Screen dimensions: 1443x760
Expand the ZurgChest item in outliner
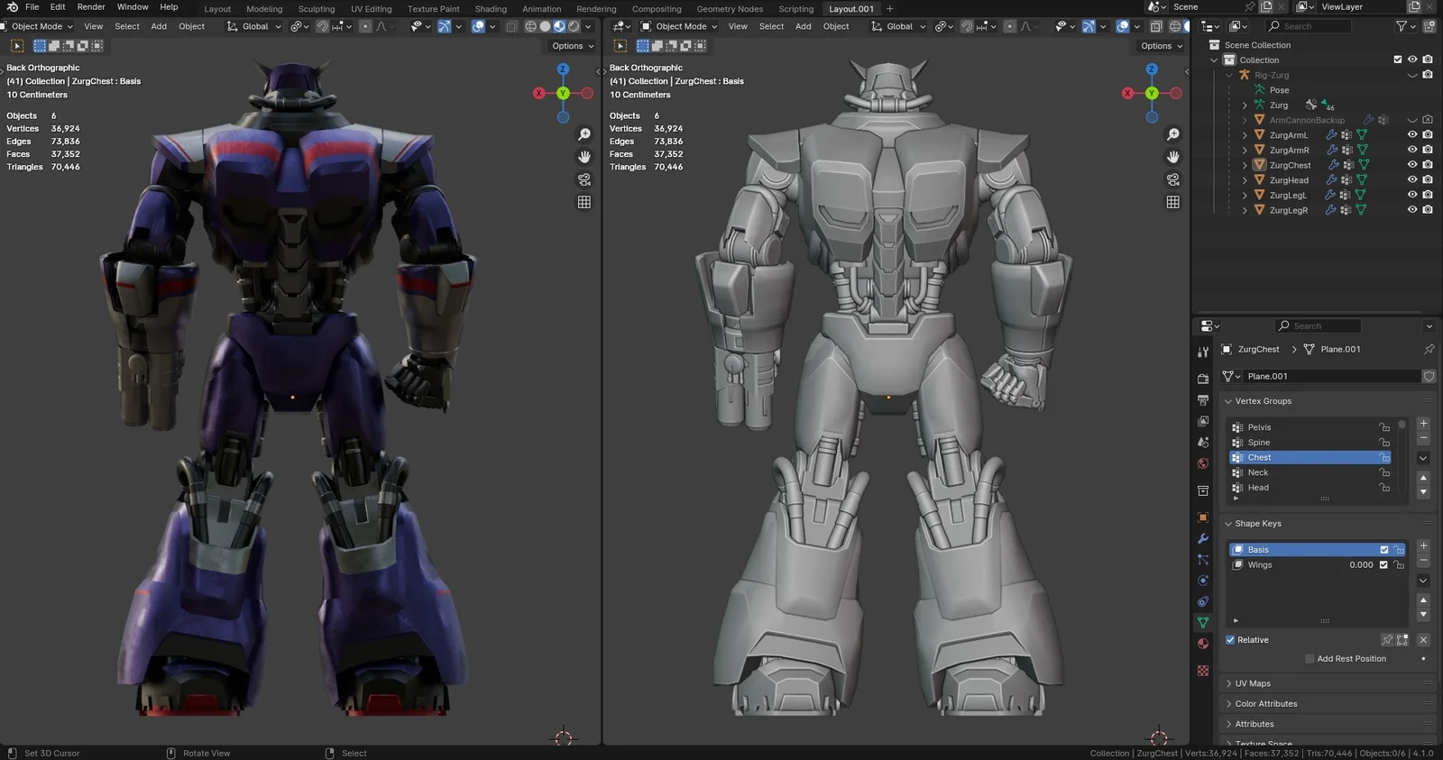(x=1245, y=165)
